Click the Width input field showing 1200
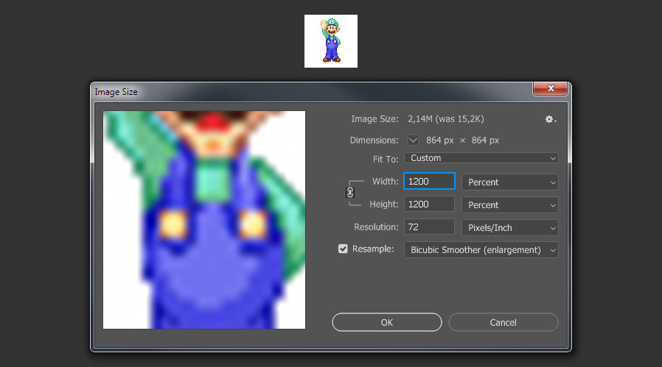 [429, 181]
